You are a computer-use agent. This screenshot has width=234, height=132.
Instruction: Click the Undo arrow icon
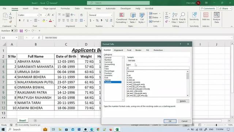click(26, 31)
